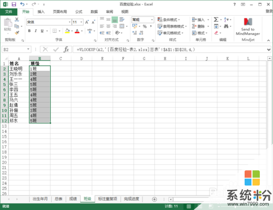
Task: Decrease indent icon
Action: coord(102,33)
